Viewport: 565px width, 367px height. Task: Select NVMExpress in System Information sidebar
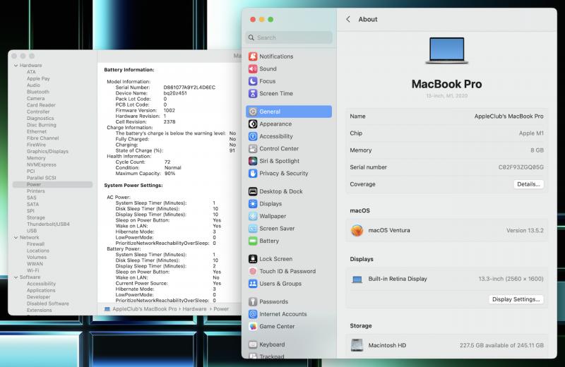click(42, 164)
